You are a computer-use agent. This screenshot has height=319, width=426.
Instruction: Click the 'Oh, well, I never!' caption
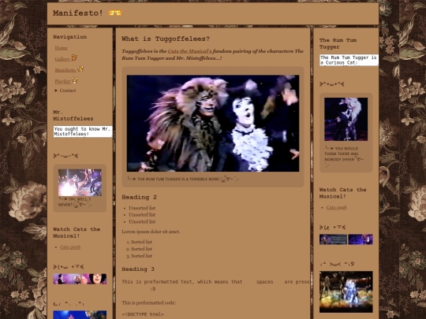74,202
